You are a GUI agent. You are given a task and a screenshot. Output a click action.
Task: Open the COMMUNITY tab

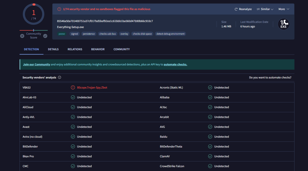122,49
